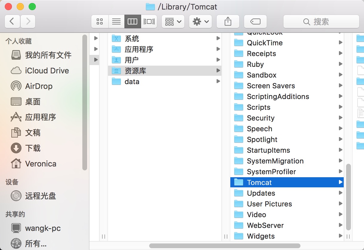
Task: Click the Edit Tags toolbar button
Action: pos(255,21)
